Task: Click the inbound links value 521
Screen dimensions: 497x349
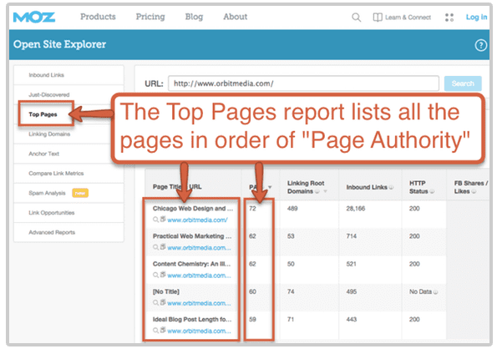Action: coord(351,264)
